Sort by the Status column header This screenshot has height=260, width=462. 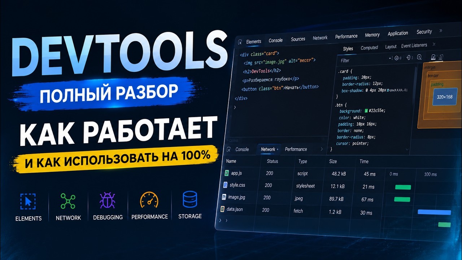click(273, 161)
